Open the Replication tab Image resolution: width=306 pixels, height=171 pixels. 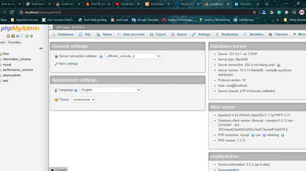click(227, 34)
